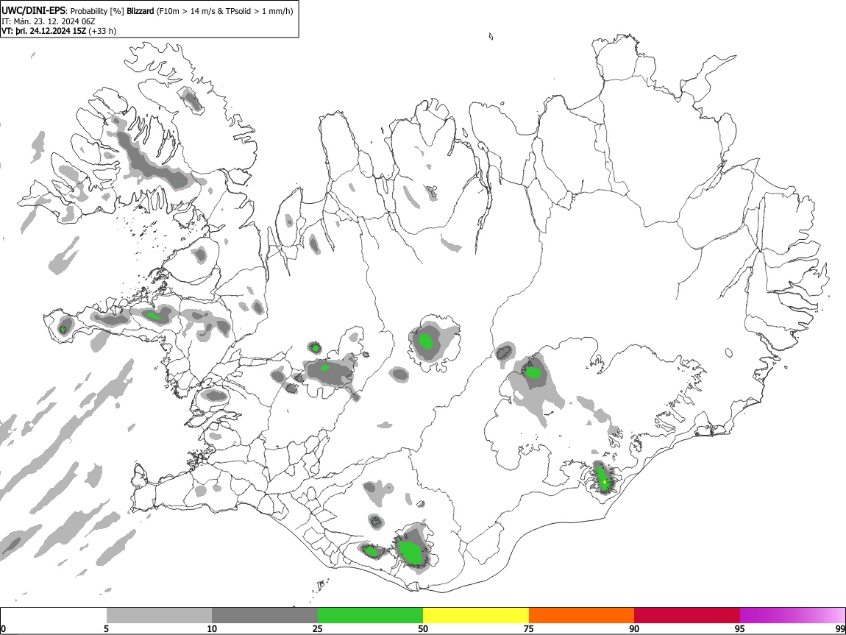Click the 'Blizzard' word in the header

pyautogui.click(x=141, y=11)
